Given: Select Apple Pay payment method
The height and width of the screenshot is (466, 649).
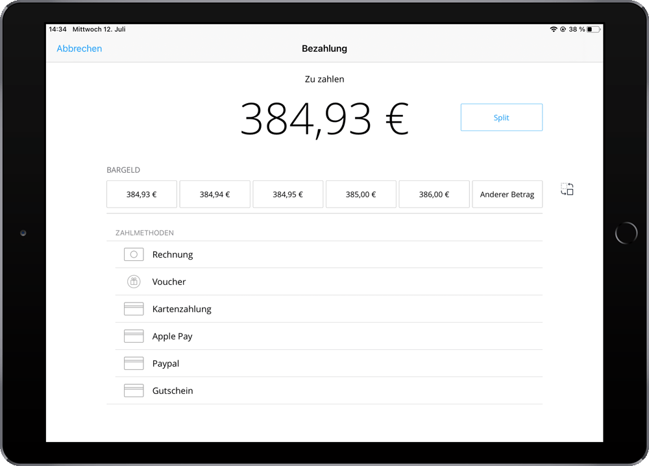Looking at the screenshot, I should 328,336.
